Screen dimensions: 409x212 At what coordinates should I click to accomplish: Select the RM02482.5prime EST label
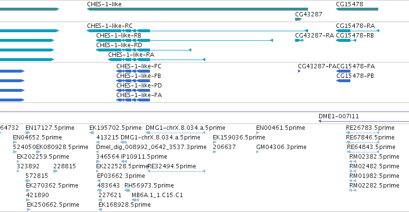coord(374,166)
